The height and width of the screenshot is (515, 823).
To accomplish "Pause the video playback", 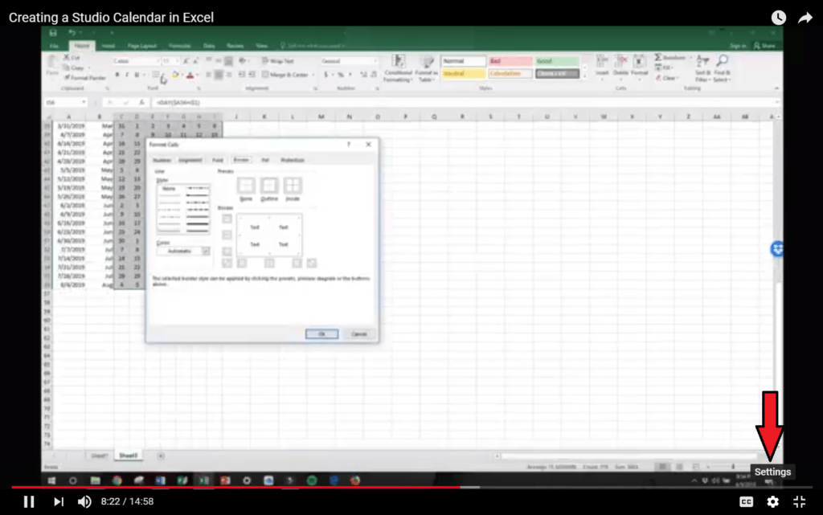I will 29,501.
